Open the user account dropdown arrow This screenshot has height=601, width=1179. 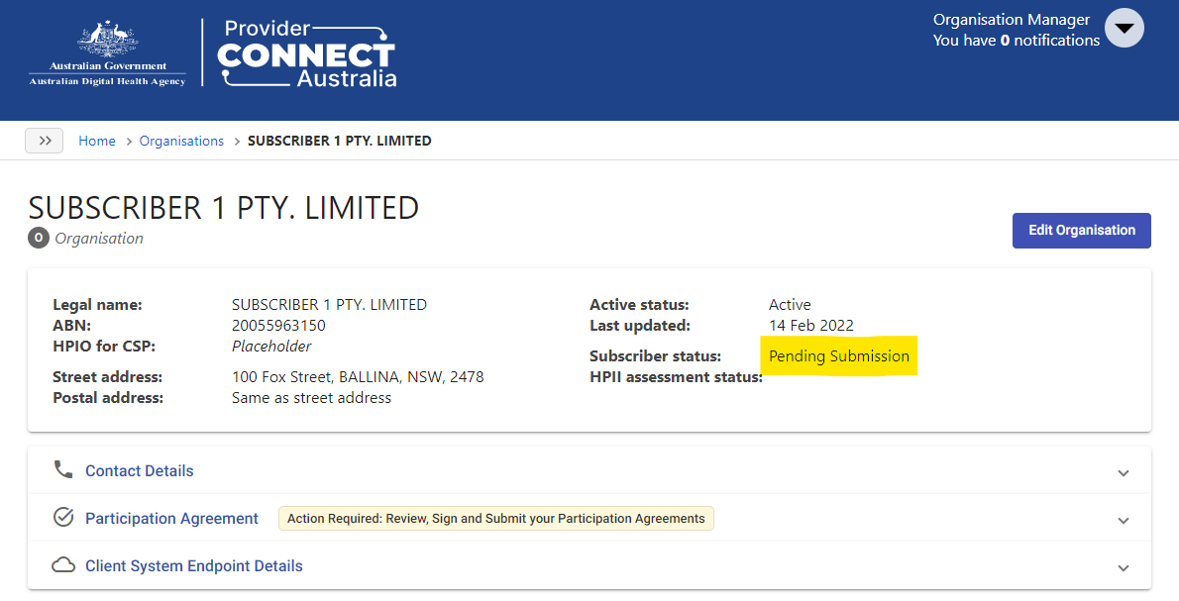click(x=1125, y=29)
